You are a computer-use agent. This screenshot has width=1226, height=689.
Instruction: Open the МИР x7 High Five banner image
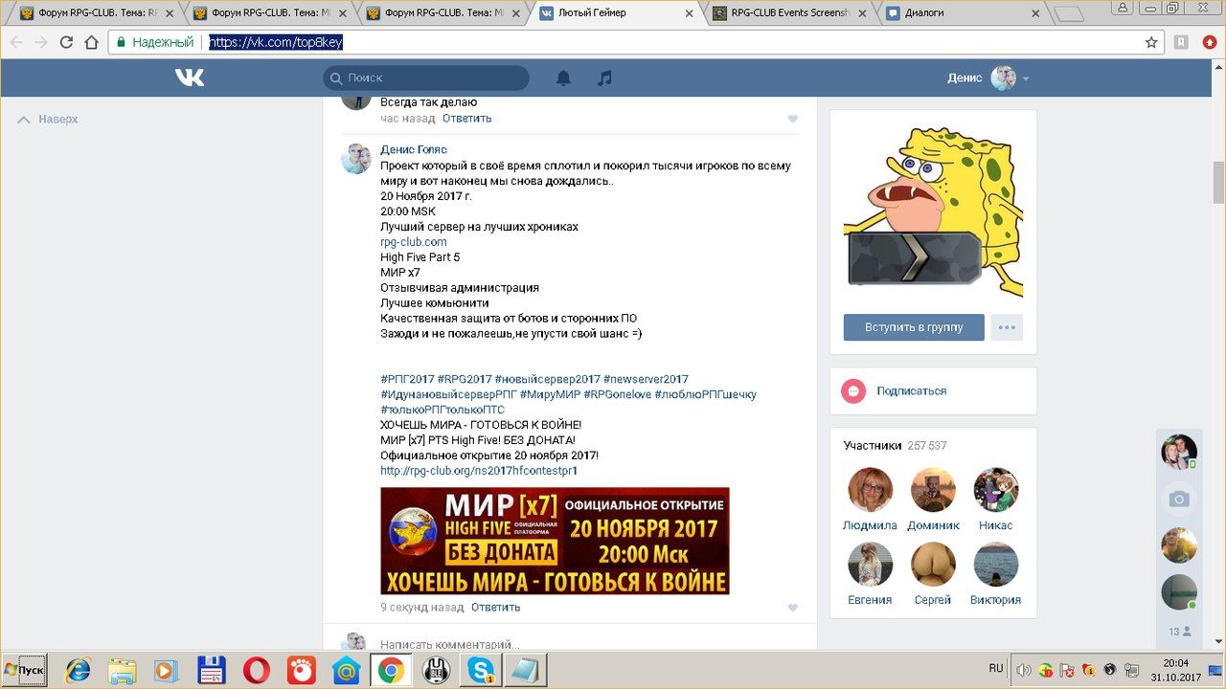coord(555,541)
